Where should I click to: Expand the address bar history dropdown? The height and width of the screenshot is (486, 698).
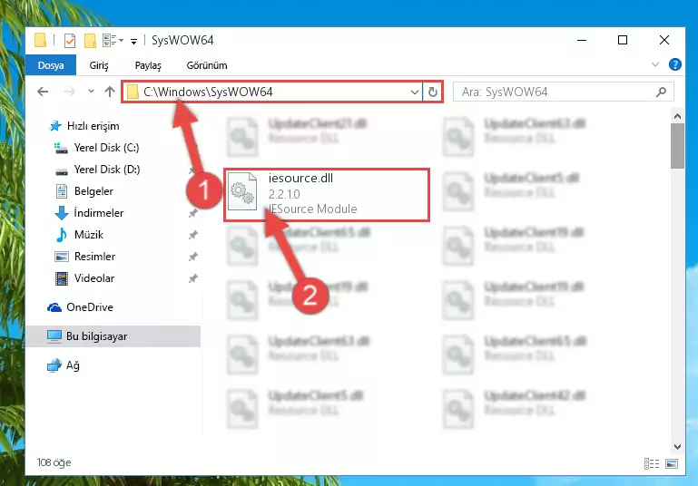click(x=415, y=92)
